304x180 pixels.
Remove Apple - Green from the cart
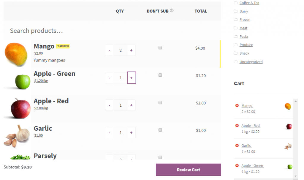[237, 165]
